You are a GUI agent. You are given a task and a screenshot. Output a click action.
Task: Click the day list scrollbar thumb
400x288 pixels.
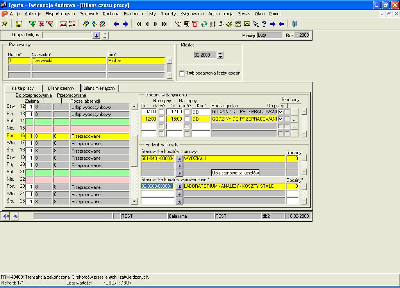click(x=134, y=151)
